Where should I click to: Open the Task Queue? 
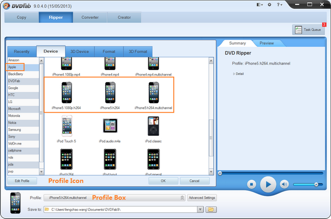point(308,30)
